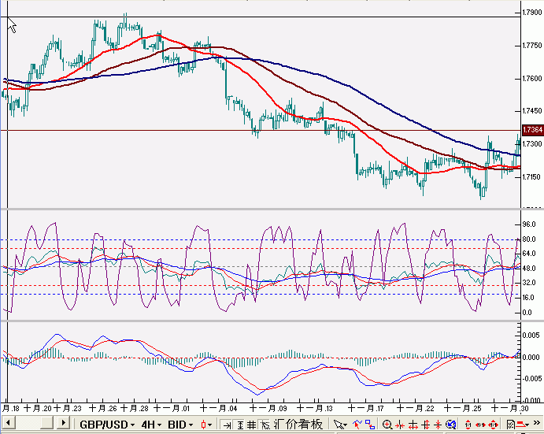This screenshot has height=434, width=544.
Task: Click the 96.0 oscillator axis label
Action: 529,224
